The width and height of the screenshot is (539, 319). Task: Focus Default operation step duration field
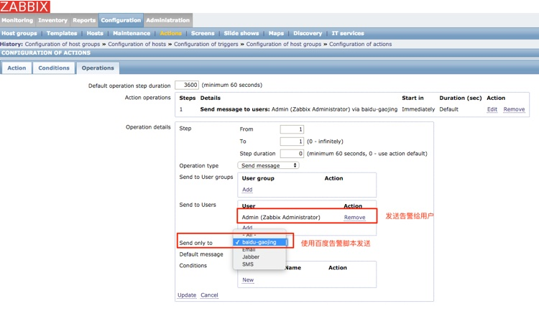(x=187, y=85)
